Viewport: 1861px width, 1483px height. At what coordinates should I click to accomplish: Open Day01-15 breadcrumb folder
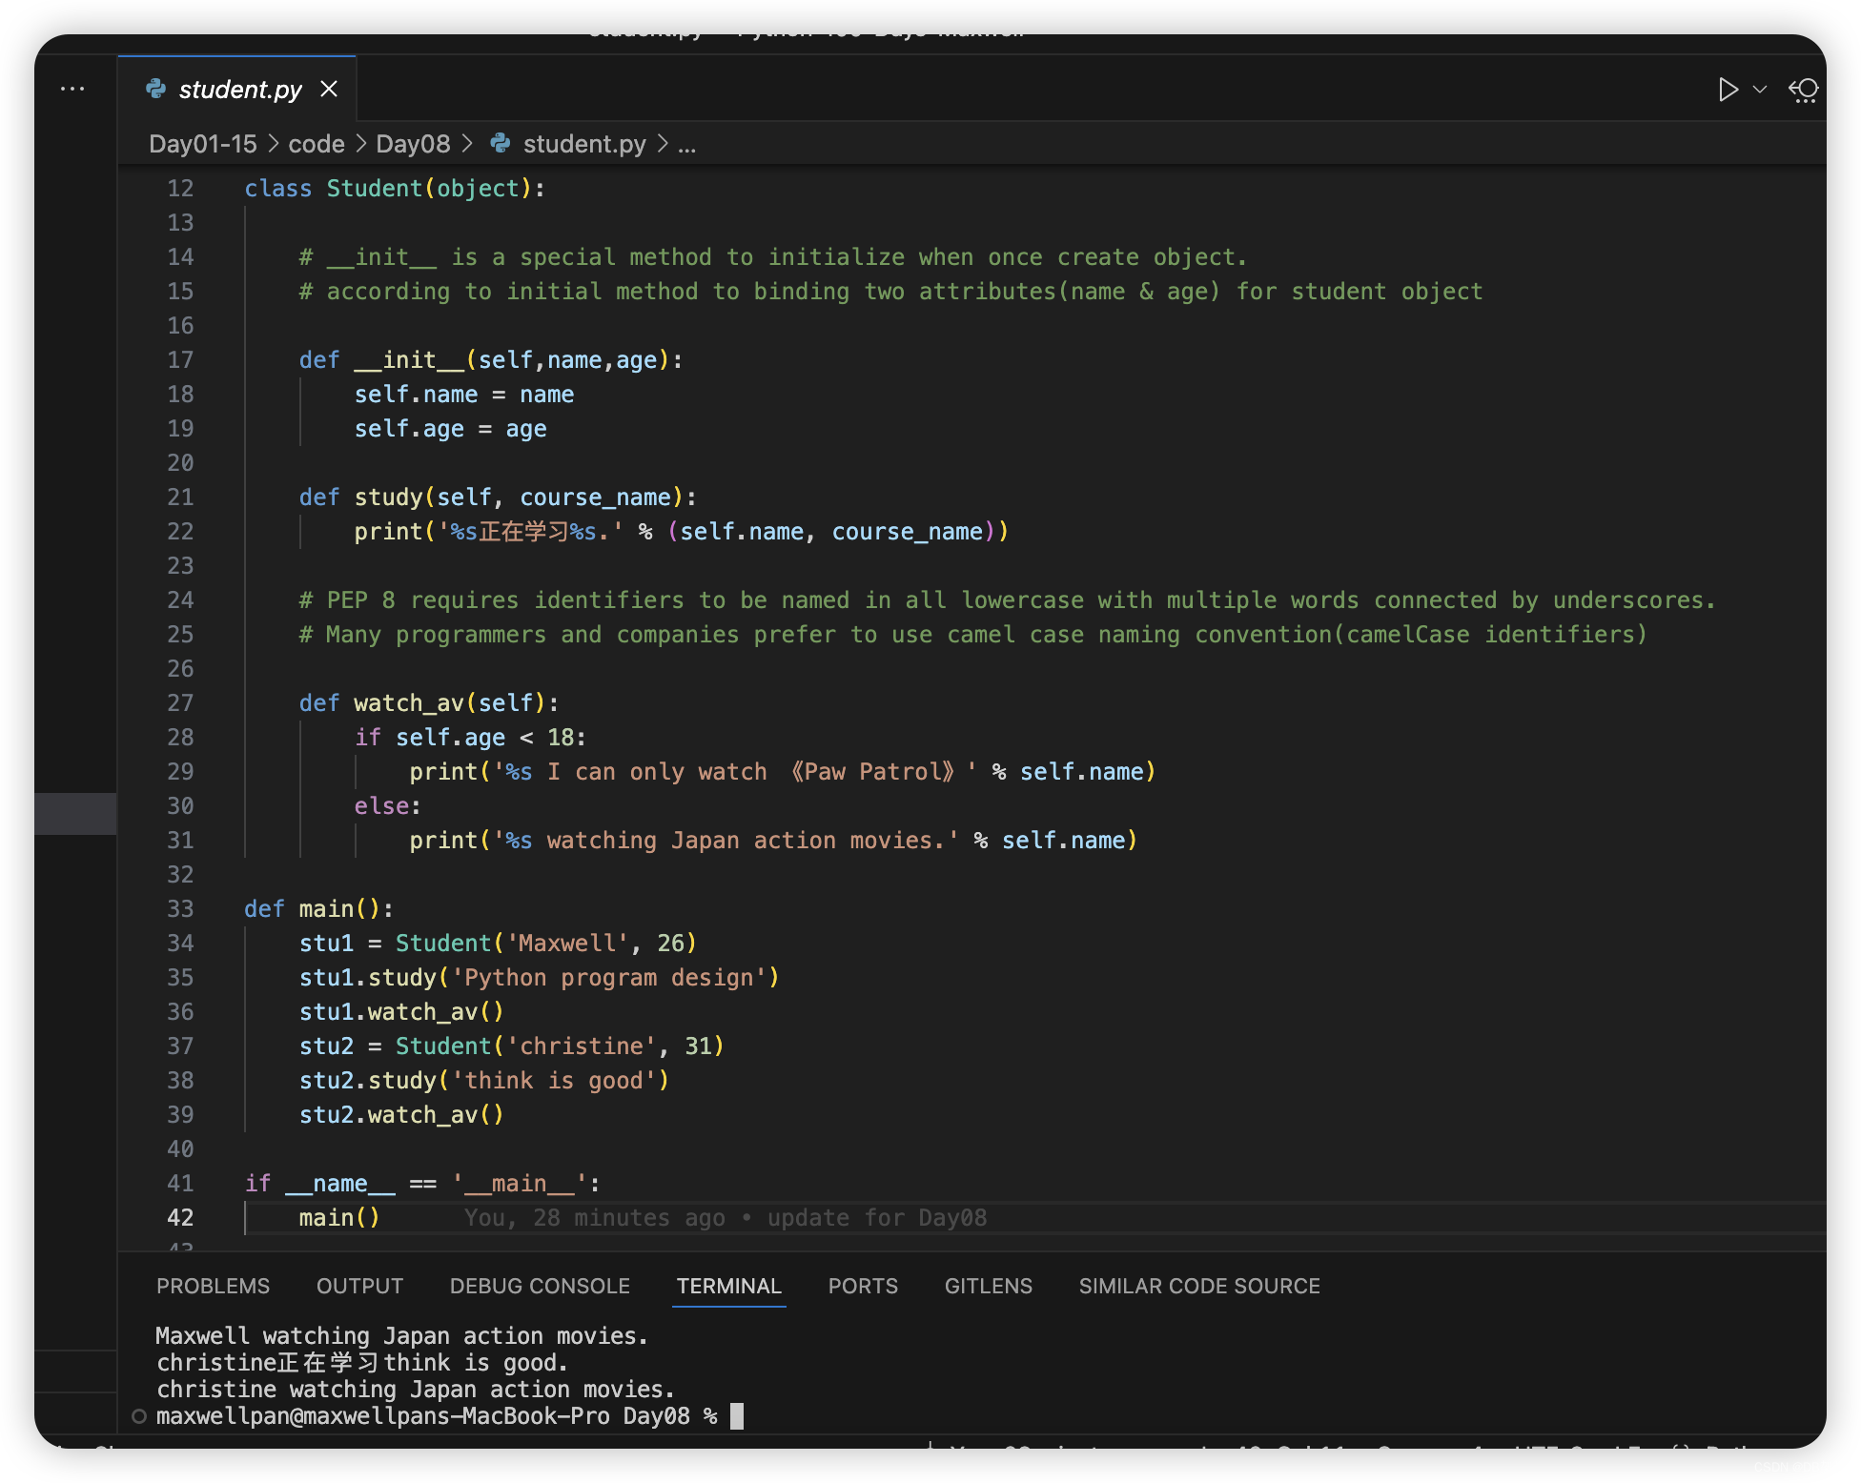tap(202, 144)
